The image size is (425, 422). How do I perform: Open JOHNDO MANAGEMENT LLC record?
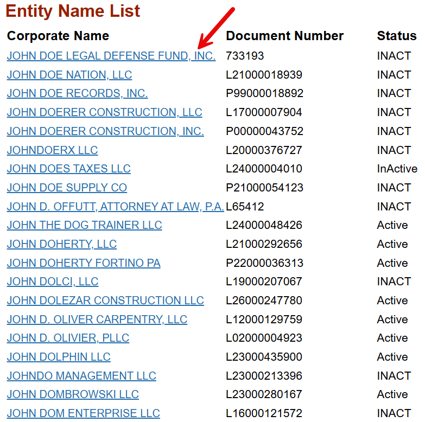coord(81,376)
